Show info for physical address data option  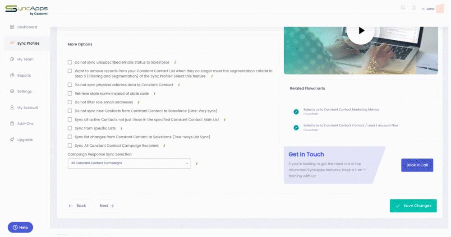tap(179, 85)
